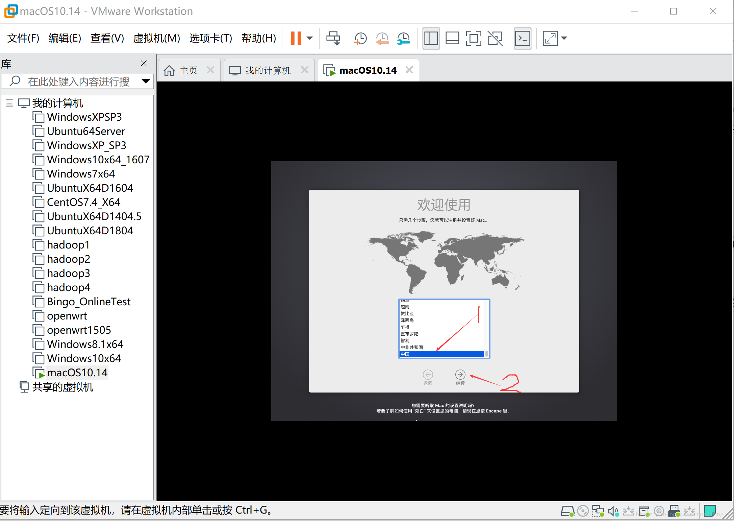Select hadoop1 in the library

click(x=68, y=245)
